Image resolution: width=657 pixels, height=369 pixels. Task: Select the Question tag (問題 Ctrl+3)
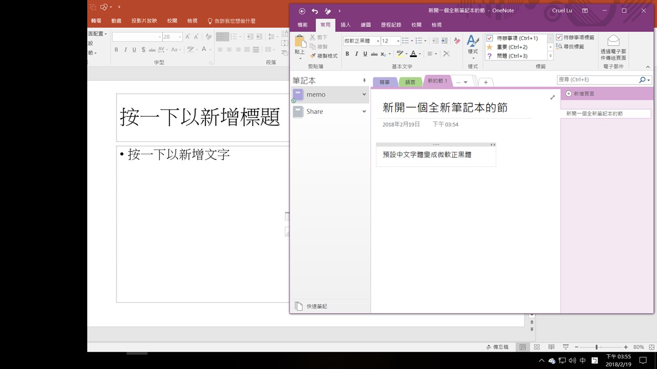click(516, 56)
